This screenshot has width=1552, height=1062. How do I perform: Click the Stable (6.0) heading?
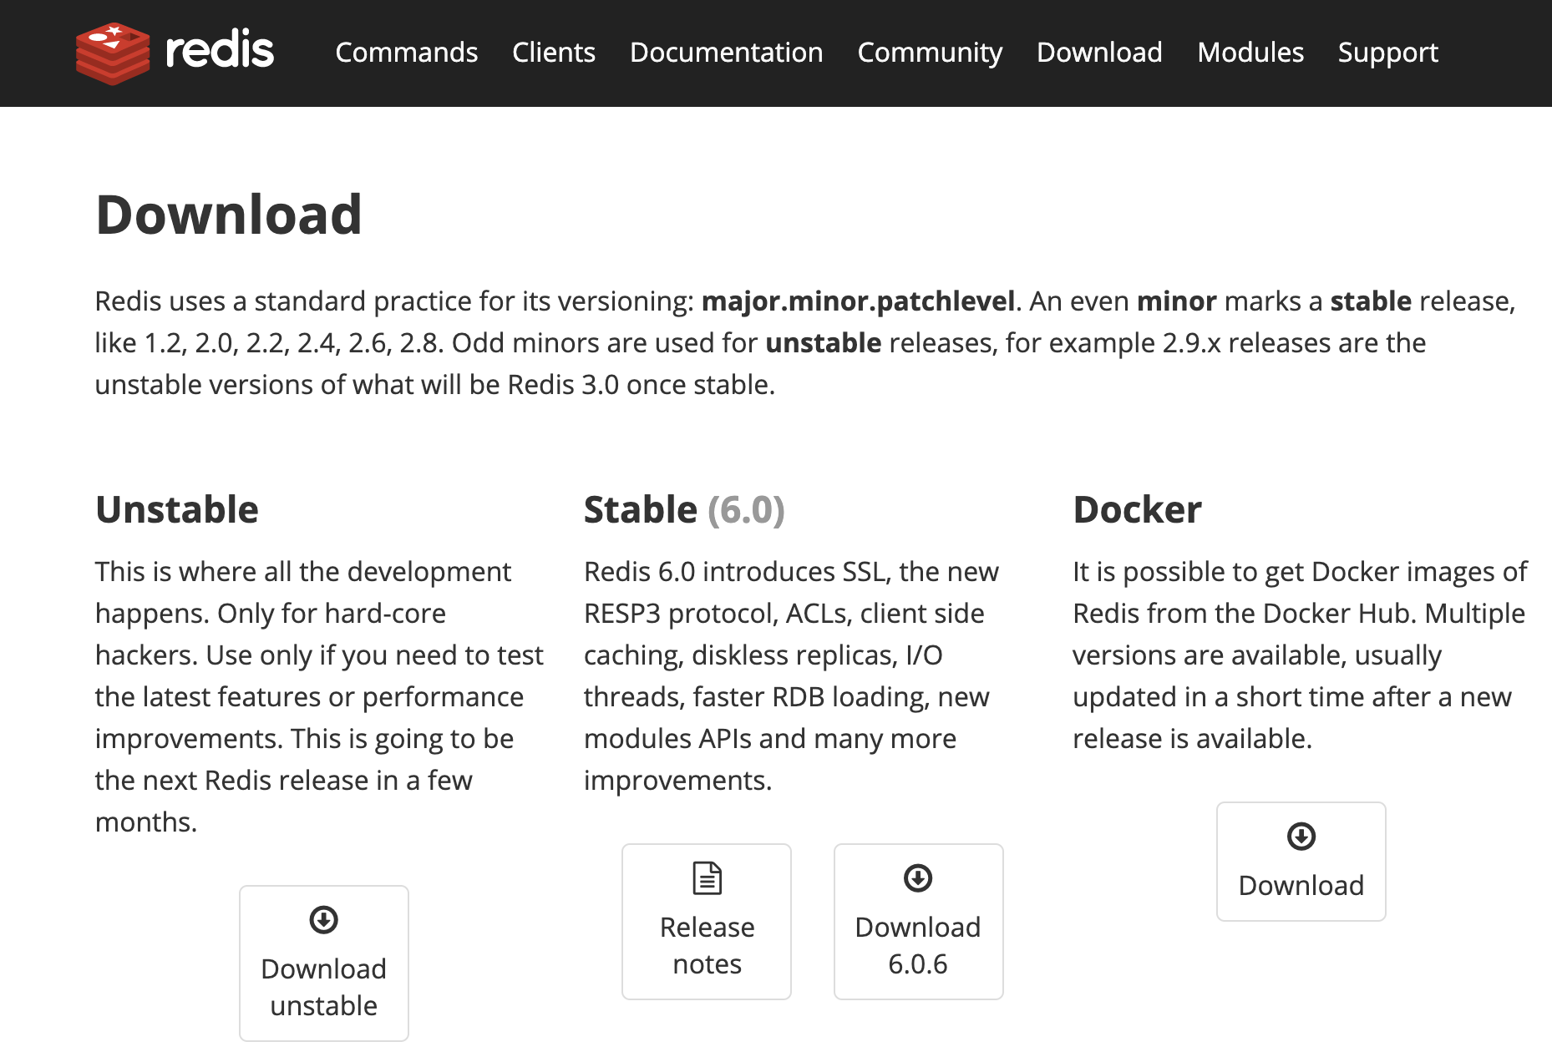(684, 509)
